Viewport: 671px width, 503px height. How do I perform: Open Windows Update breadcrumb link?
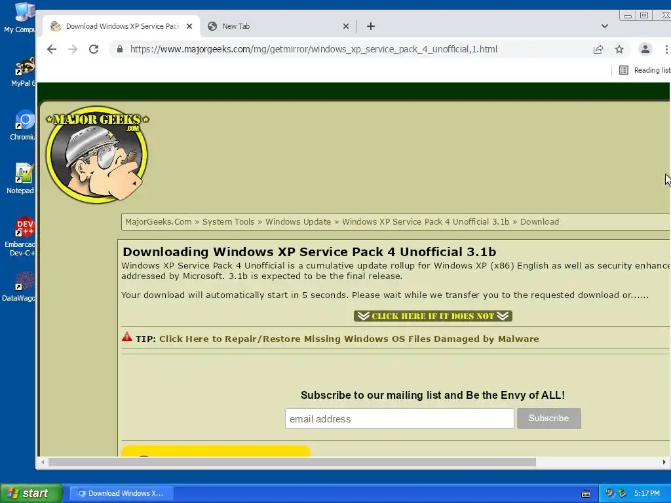(298, 221)
